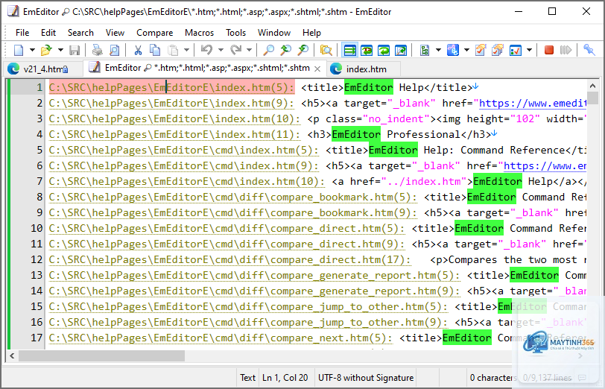
Task: Click the Undo arrow icon
Action: 207,50
